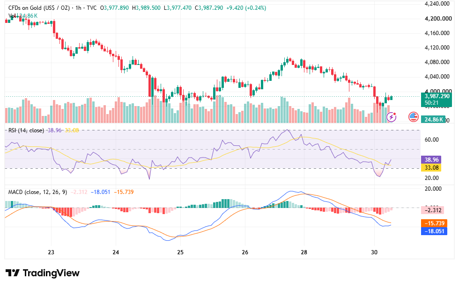Click the blue MACD value tag -18.051
Viewport: 459px width, 287px height.
(x=434, y=231)
